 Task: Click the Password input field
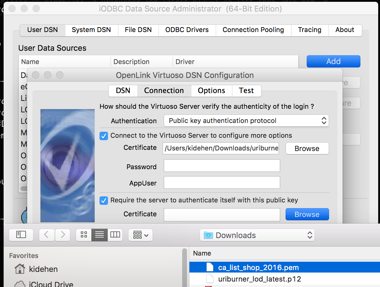pos(222,166)
